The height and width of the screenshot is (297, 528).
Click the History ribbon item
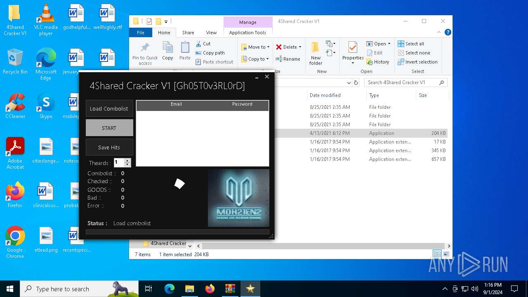(x=378, y=62)
